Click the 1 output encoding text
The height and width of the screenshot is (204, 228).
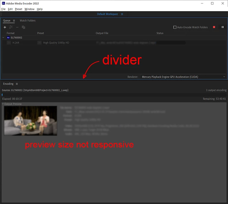pos(216,90)
